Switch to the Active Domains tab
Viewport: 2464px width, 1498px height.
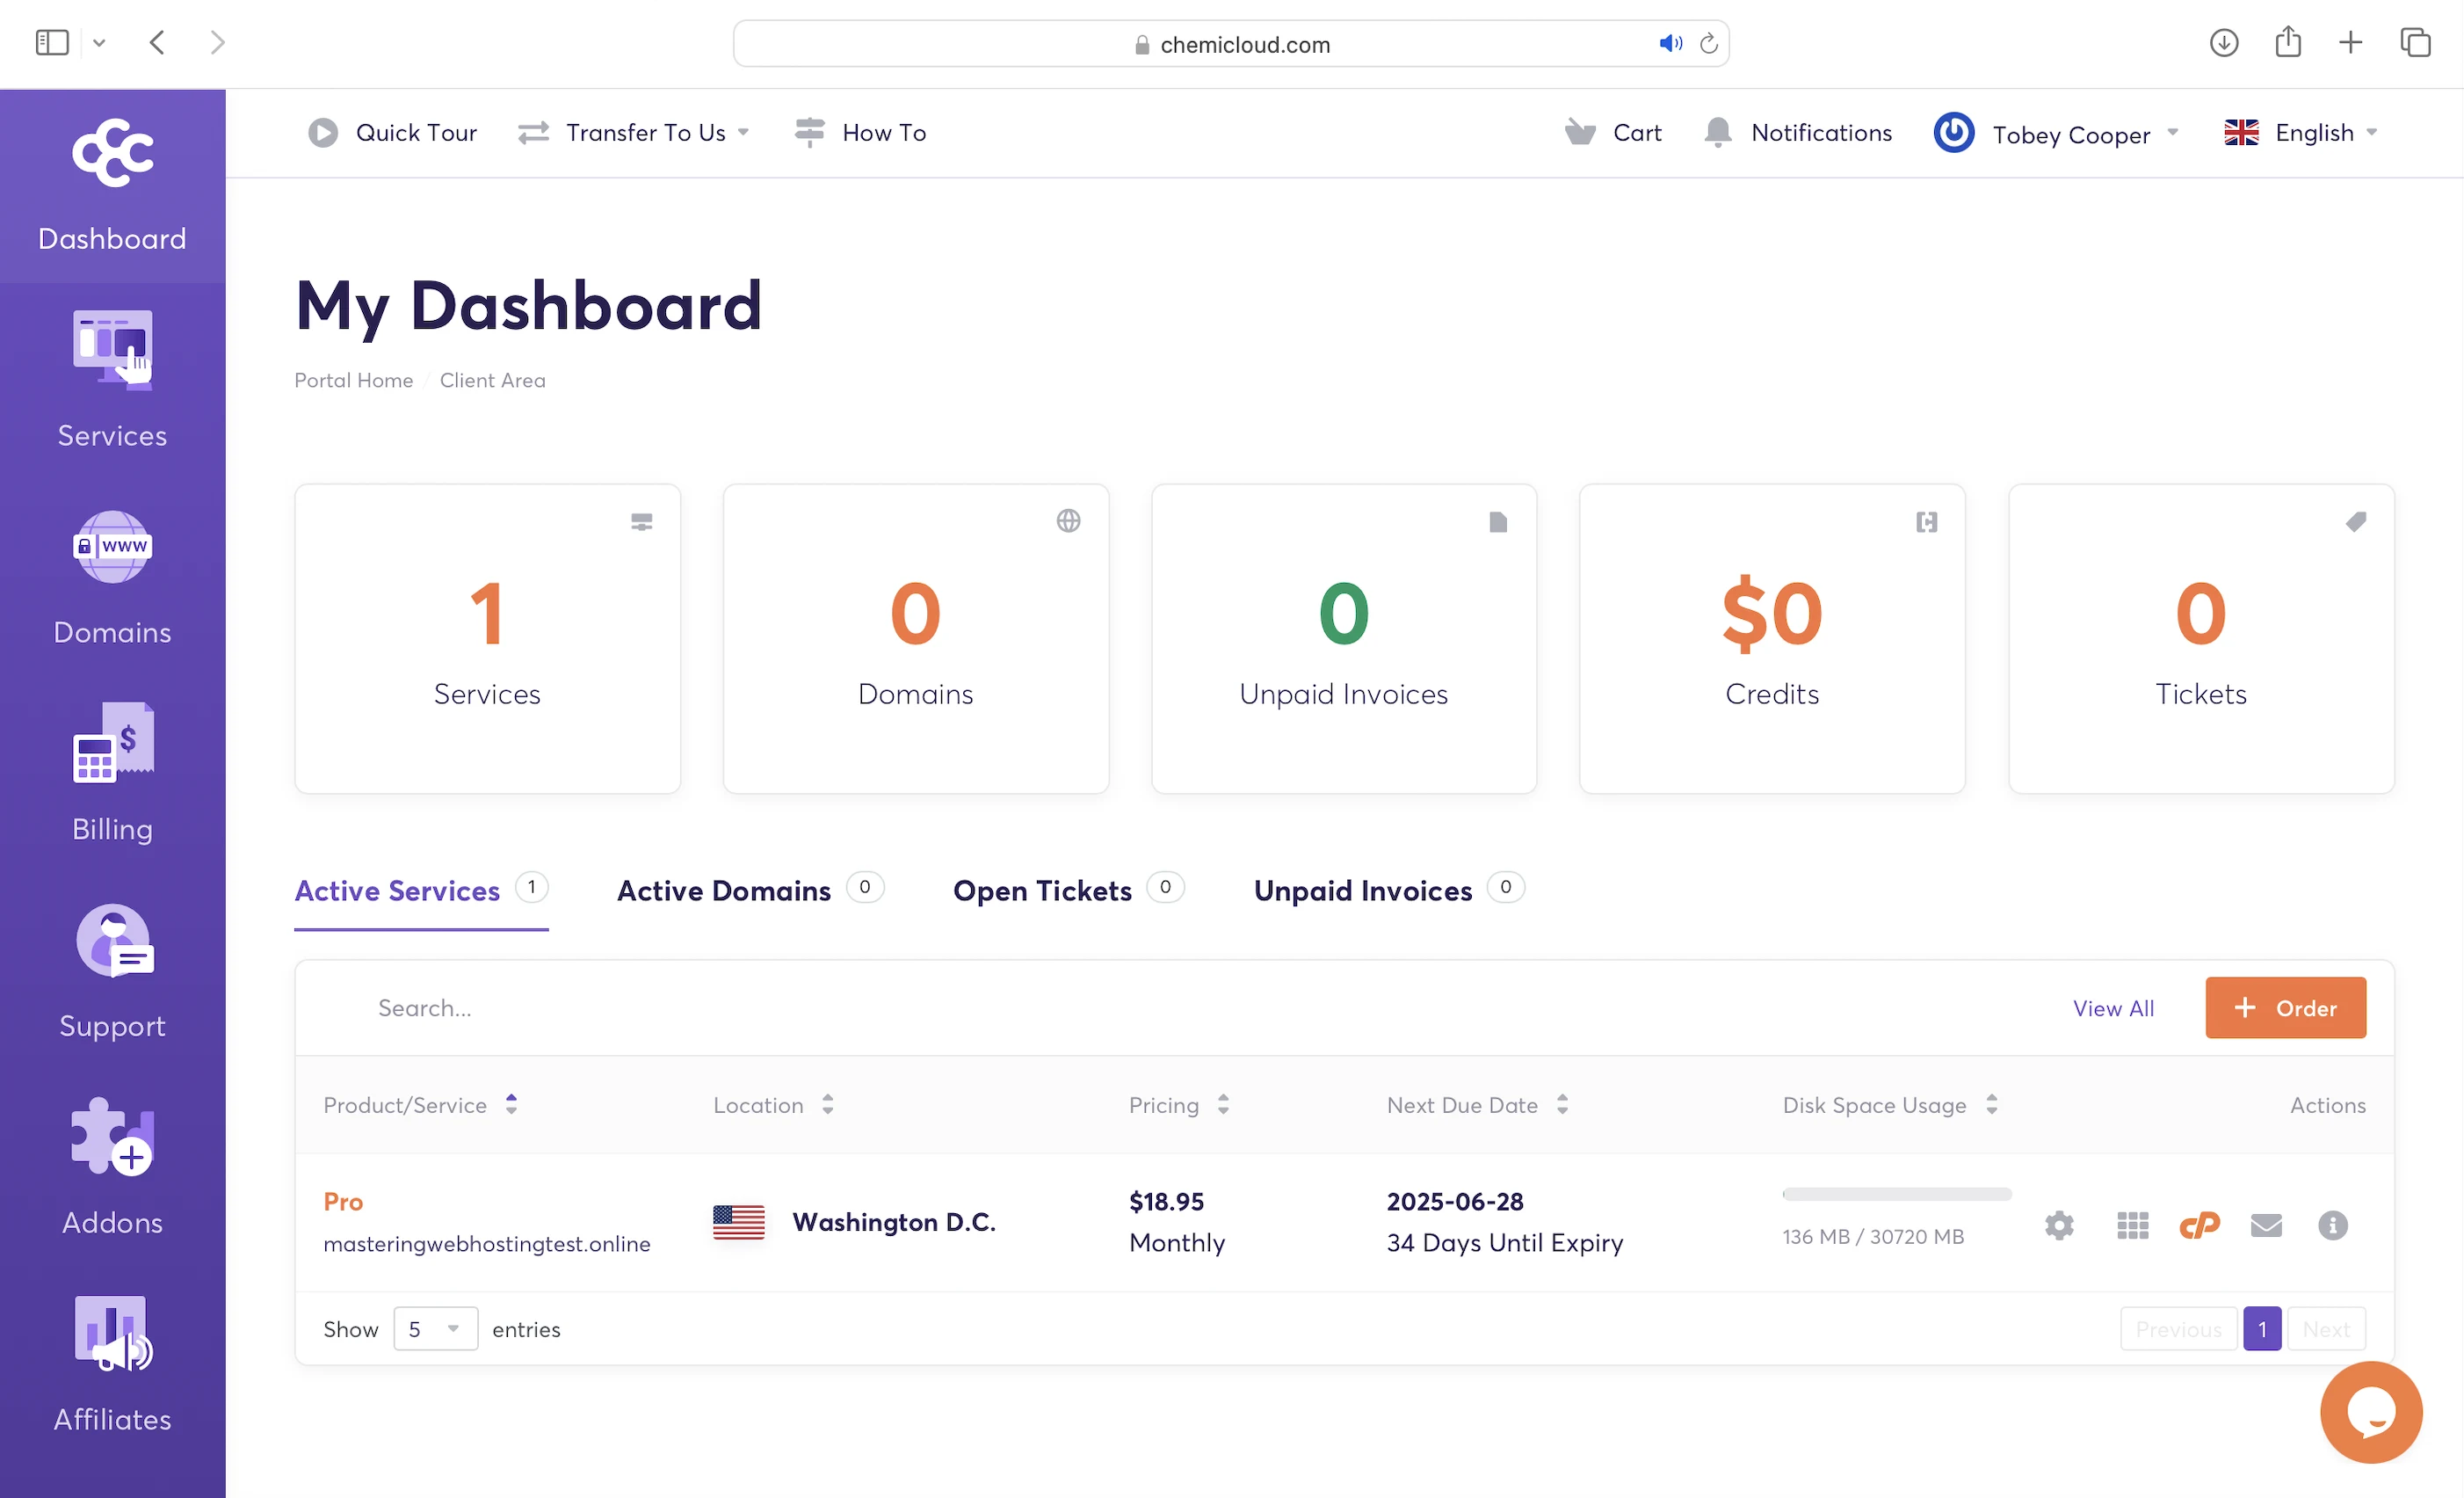click(724, 891)
